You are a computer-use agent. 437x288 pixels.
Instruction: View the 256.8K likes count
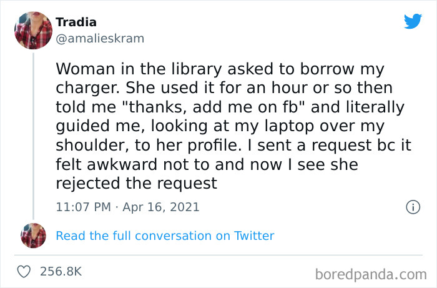click(61, 271)
